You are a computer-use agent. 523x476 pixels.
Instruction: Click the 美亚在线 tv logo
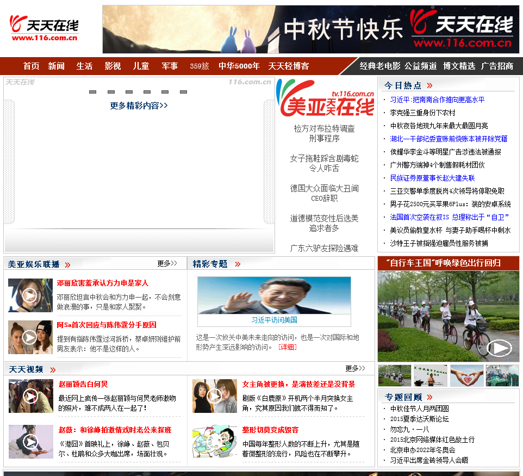pos(325,98)
